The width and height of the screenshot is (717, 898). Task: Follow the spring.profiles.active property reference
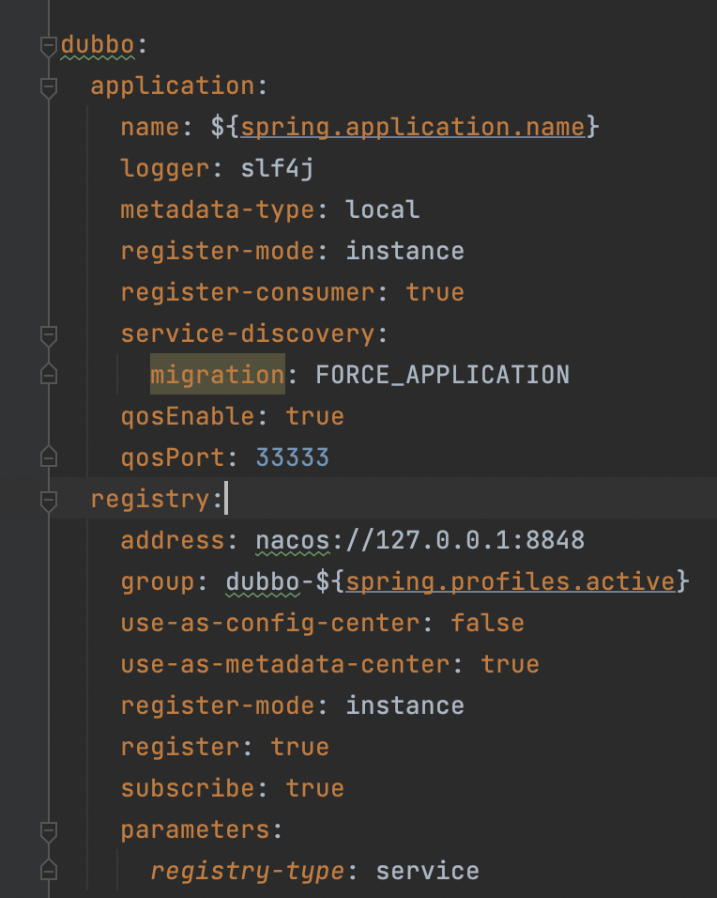511,581
